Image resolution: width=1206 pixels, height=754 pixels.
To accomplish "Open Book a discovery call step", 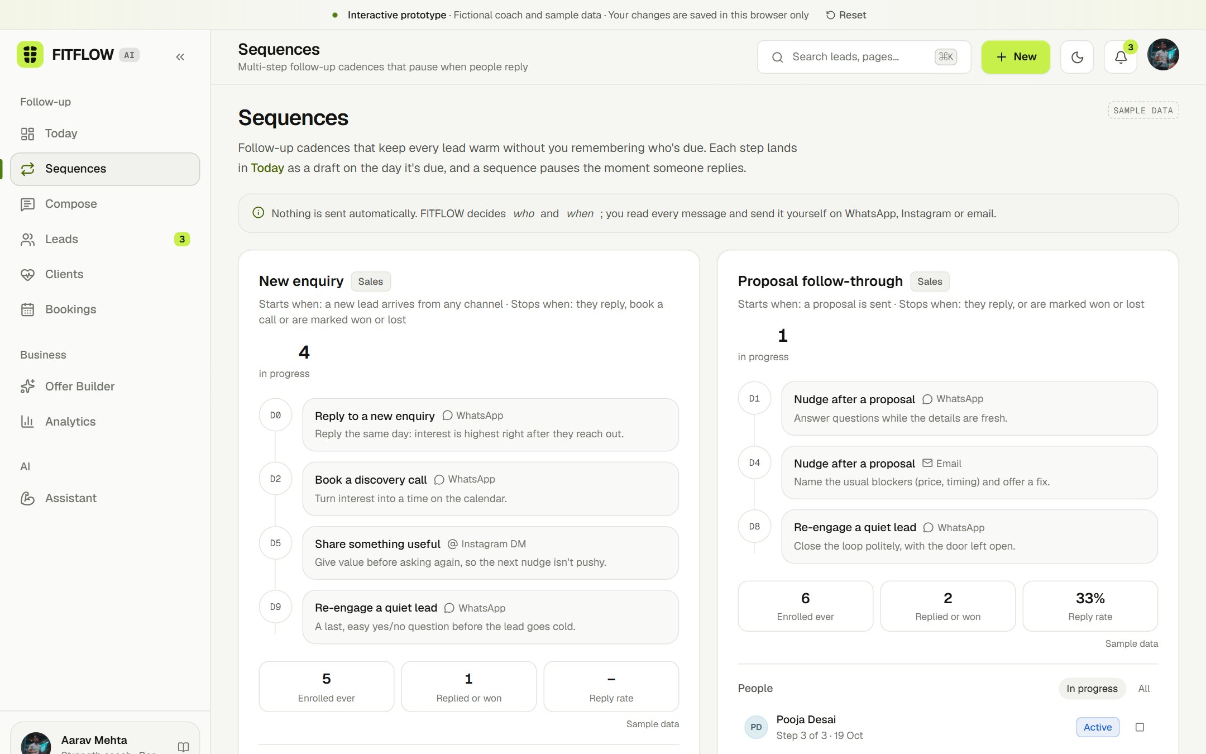I will click(x=490, y=489).
